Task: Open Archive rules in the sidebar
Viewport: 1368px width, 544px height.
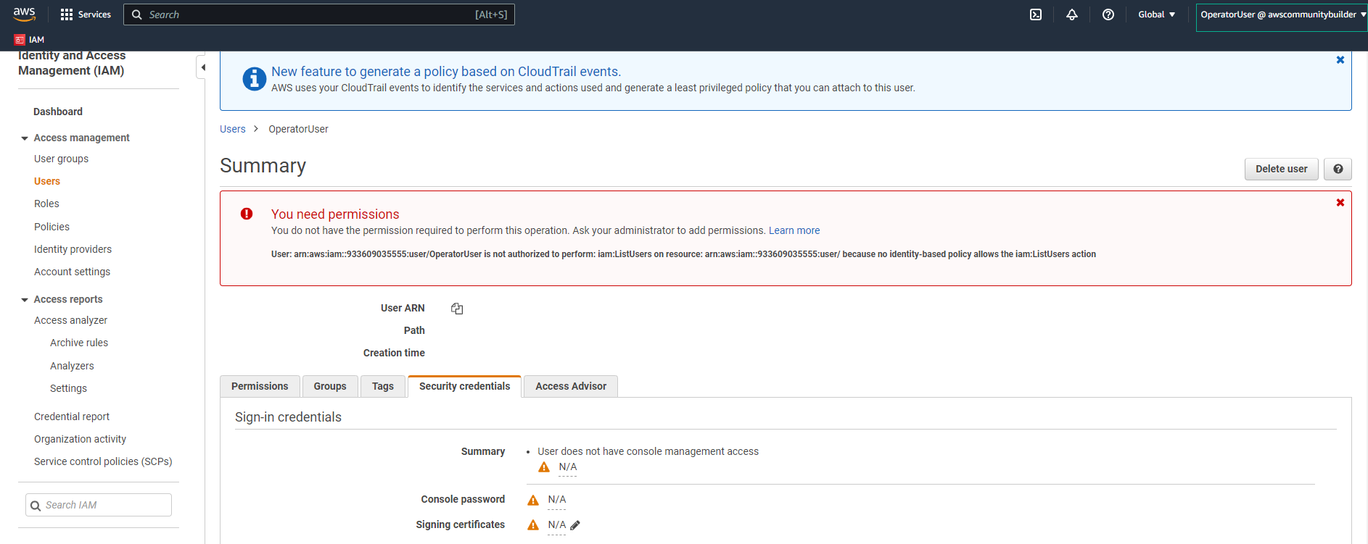Action: (x=79, y=343)
